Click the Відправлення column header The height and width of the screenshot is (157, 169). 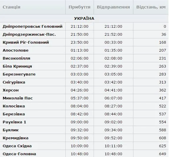coord(113,7)
